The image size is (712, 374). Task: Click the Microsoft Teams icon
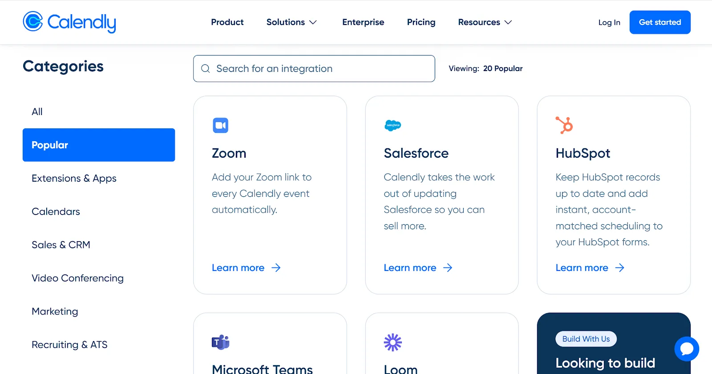tap(220, 342)
